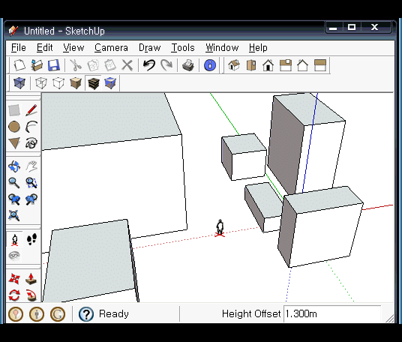402x342 pixels.
Task: Click the New file icon
Action: click(x=19, y=65)
